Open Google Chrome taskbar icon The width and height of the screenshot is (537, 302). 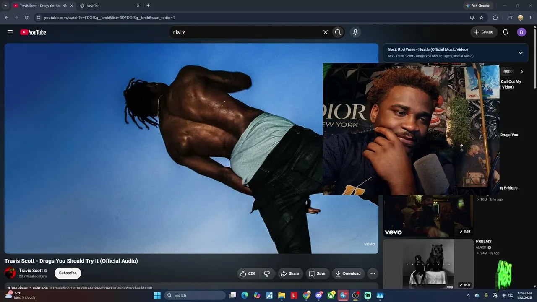click(306, 295)
